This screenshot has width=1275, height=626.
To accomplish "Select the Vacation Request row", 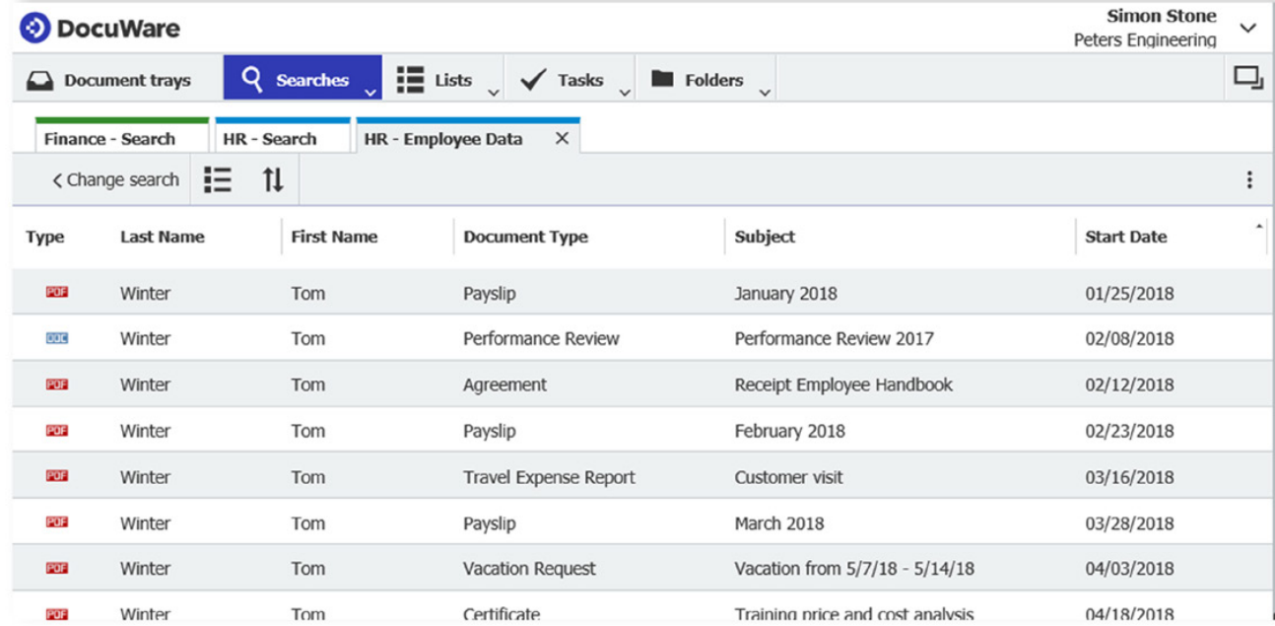I will tap(529, 569).
